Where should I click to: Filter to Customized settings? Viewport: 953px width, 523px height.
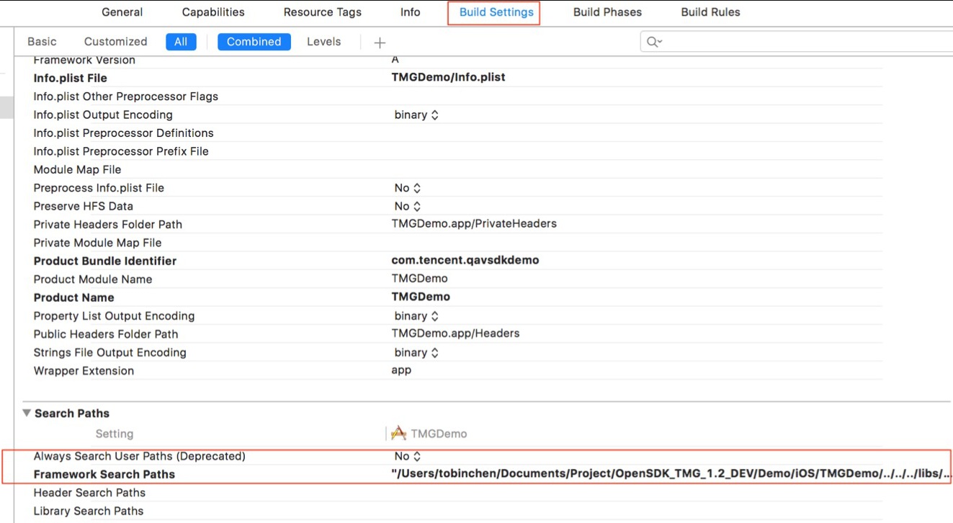(x=115, y=42)
